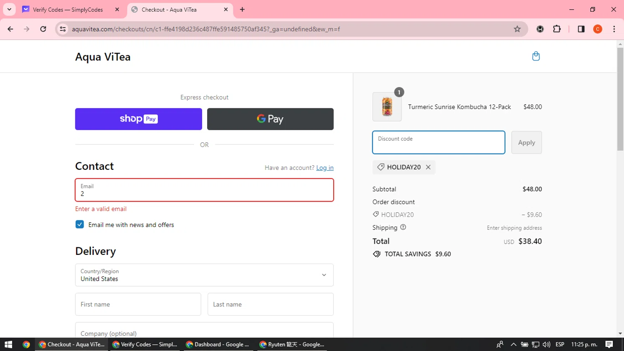Open the Chrome three-dot menu
This screenshot has height=351, width=624.
coord(614,29)
